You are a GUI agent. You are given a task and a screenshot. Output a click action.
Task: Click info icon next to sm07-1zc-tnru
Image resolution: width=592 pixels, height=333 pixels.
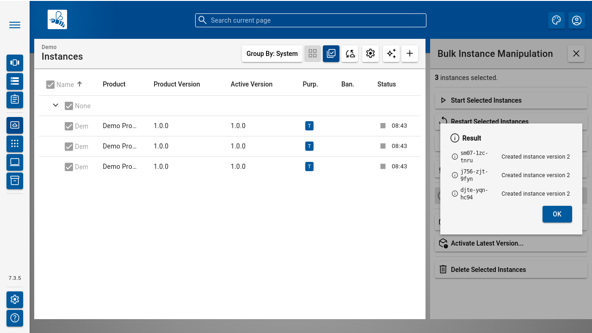pyautogui.click(x=455, y=157)
